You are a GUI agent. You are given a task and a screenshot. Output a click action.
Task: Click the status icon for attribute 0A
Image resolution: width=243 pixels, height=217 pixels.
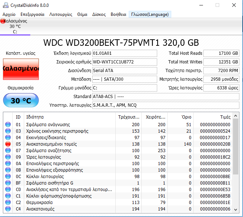pyautogui.click(x=8, y=164)
